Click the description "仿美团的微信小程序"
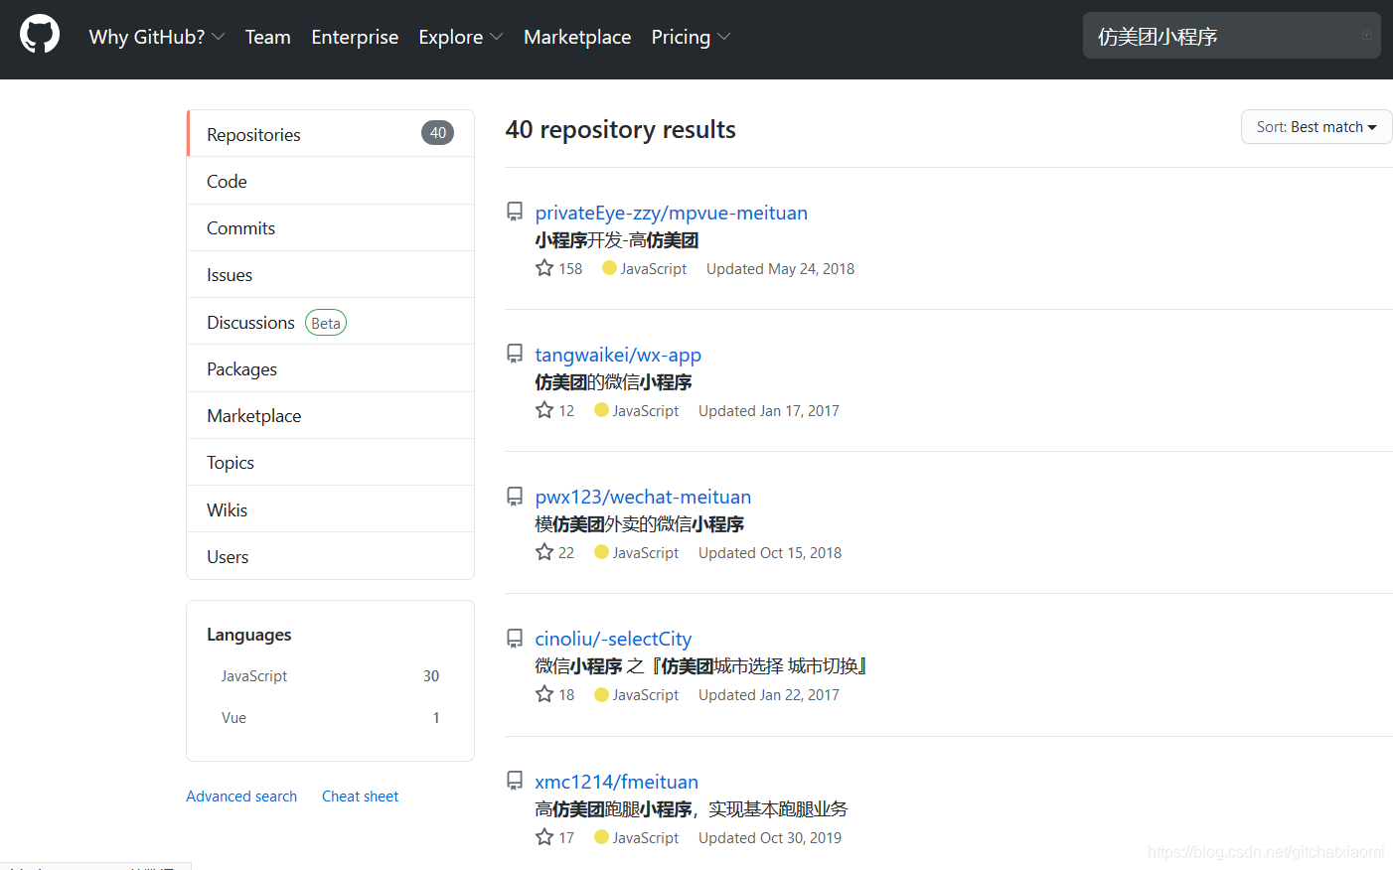 613,382
